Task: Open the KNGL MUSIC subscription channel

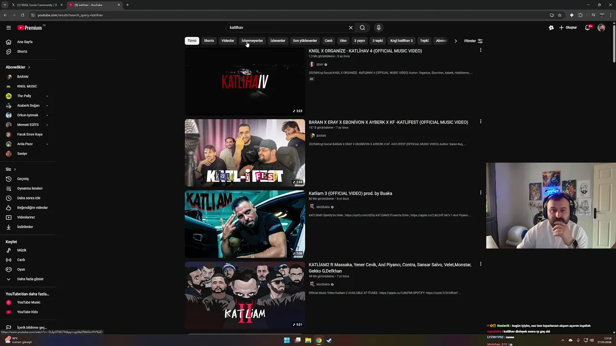Action: coord(28,86)
